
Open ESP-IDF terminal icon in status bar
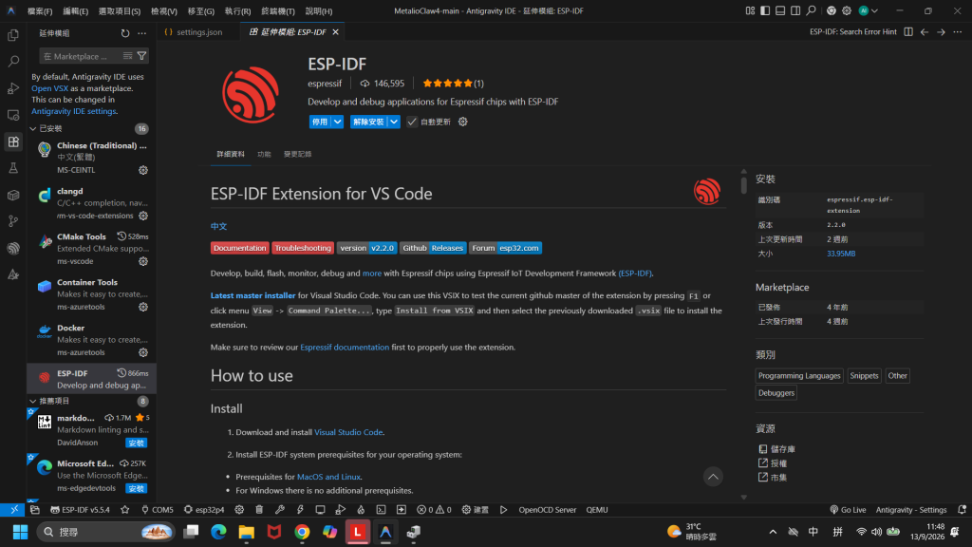tap(381, 510)
